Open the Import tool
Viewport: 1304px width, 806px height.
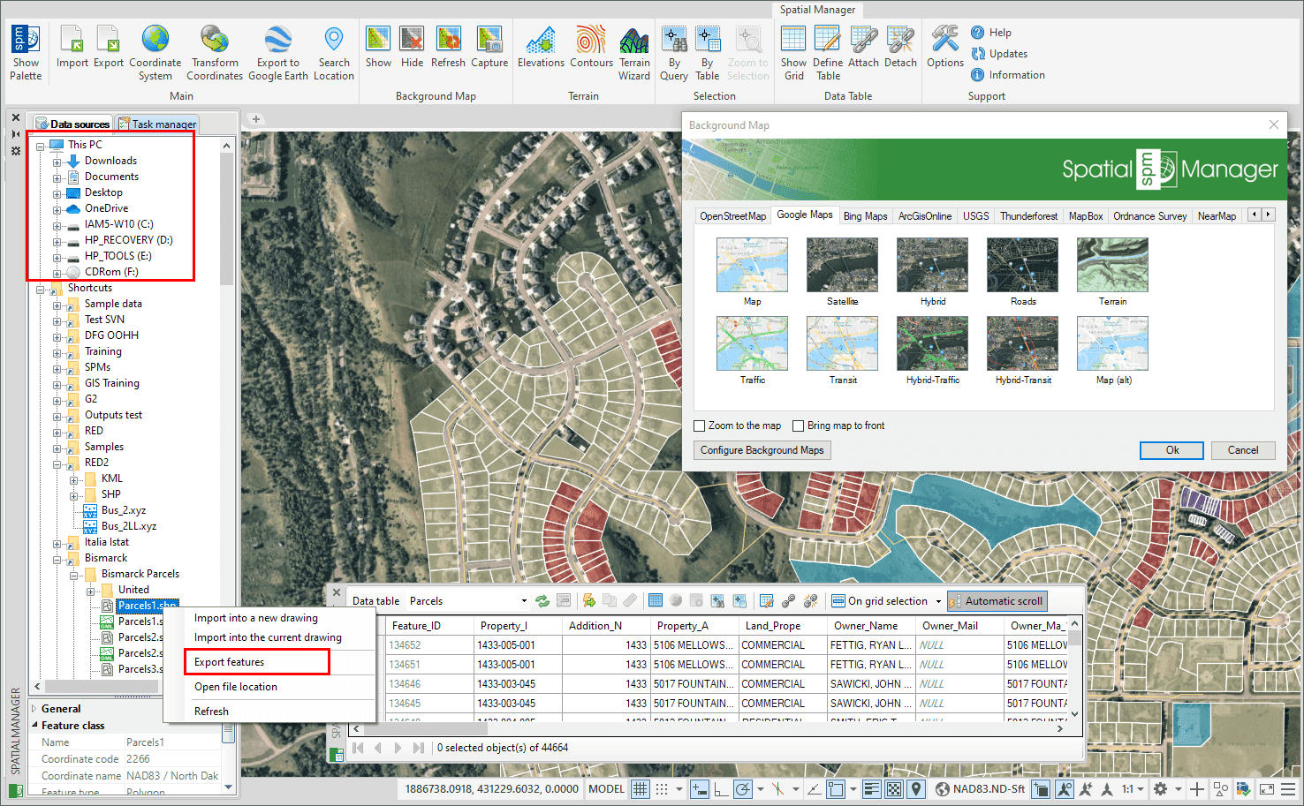tap(72, 47)
